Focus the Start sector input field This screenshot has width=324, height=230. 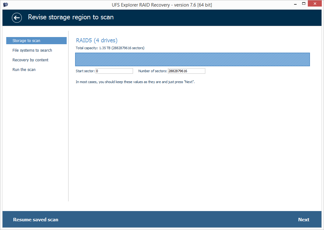[x=114, y=71]
